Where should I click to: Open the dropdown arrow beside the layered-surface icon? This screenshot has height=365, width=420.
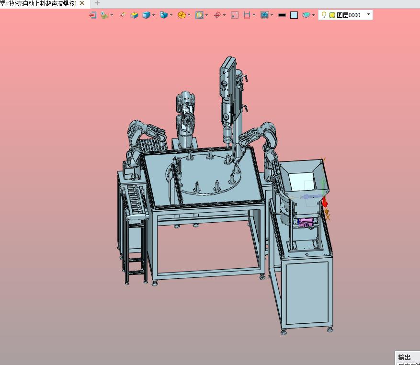click(112, 15)
